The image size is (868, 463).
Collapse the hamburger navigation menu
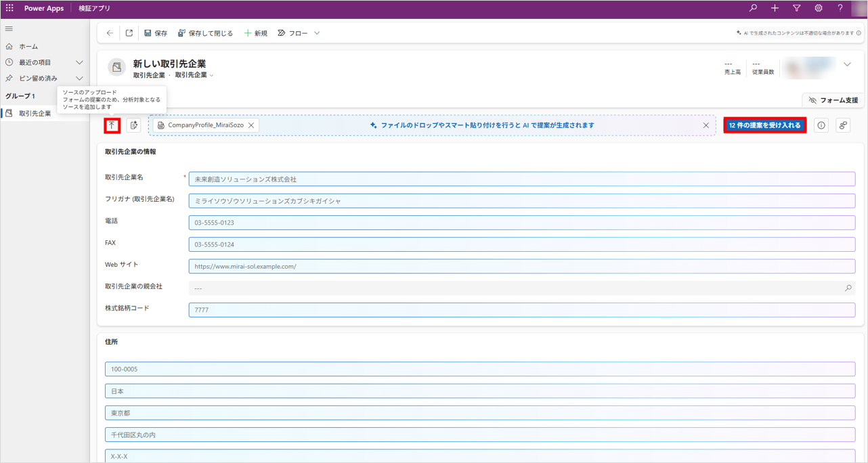click(9, 28)
